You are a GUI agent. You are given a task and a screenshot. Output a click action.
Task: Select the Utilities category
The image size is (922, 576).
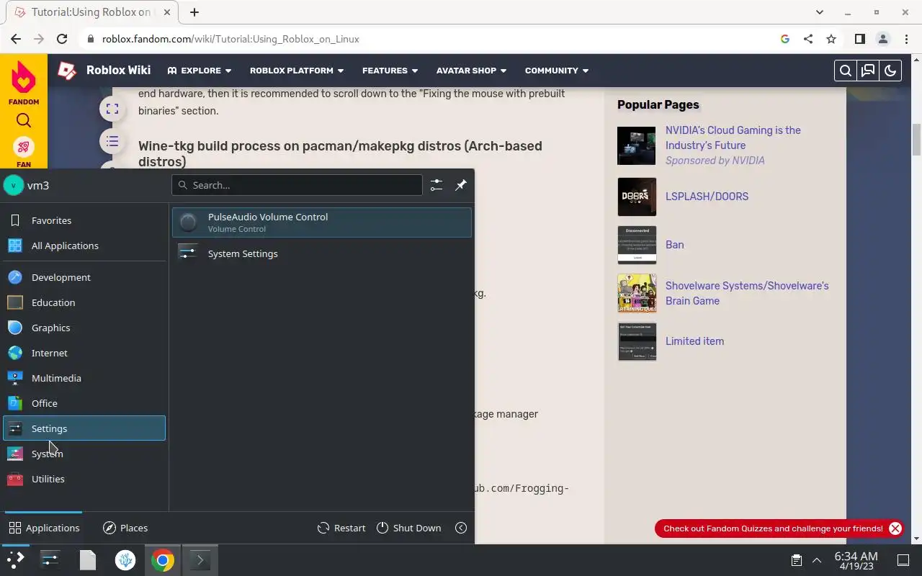[84, 479]
